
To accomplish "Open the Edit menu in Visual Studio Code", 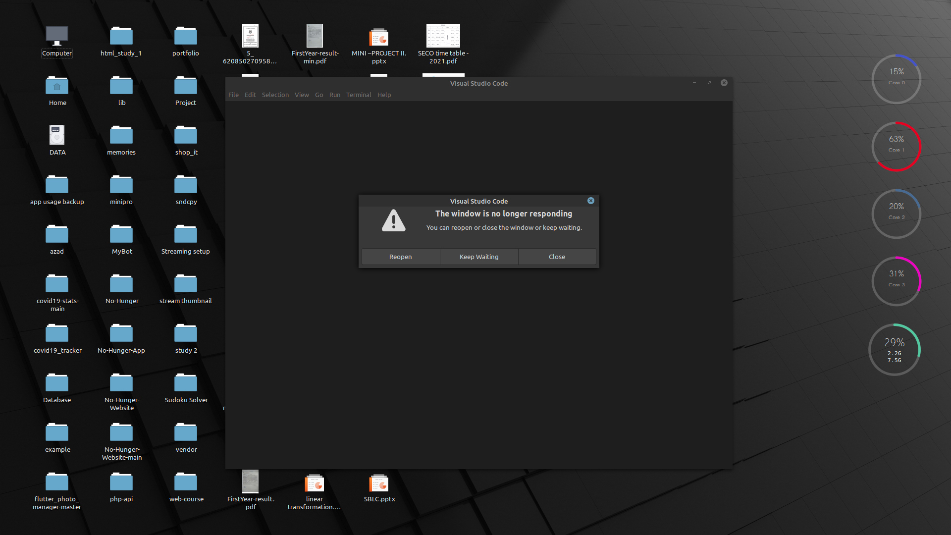I will (x=250, y=95).
